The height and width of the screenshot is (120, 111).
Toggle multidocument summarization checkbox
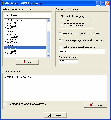pyautogui.click(x=5, y=104)
